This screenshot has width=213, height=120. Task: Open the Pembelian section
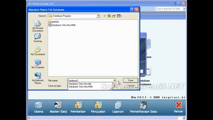[x=78, y=107]
